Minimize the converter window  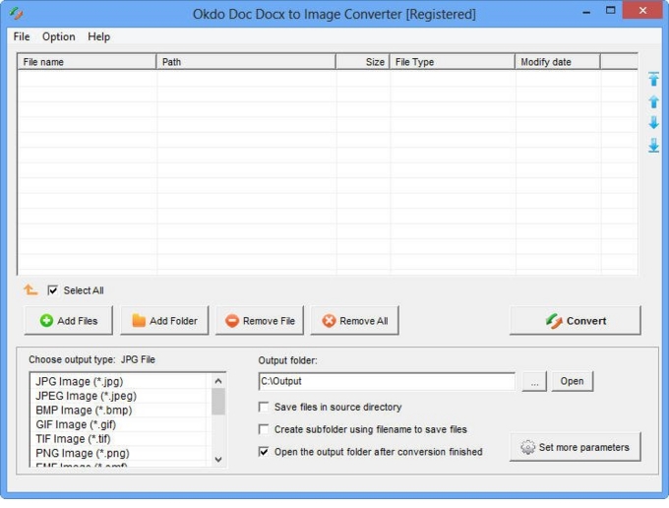coord(586,11)
